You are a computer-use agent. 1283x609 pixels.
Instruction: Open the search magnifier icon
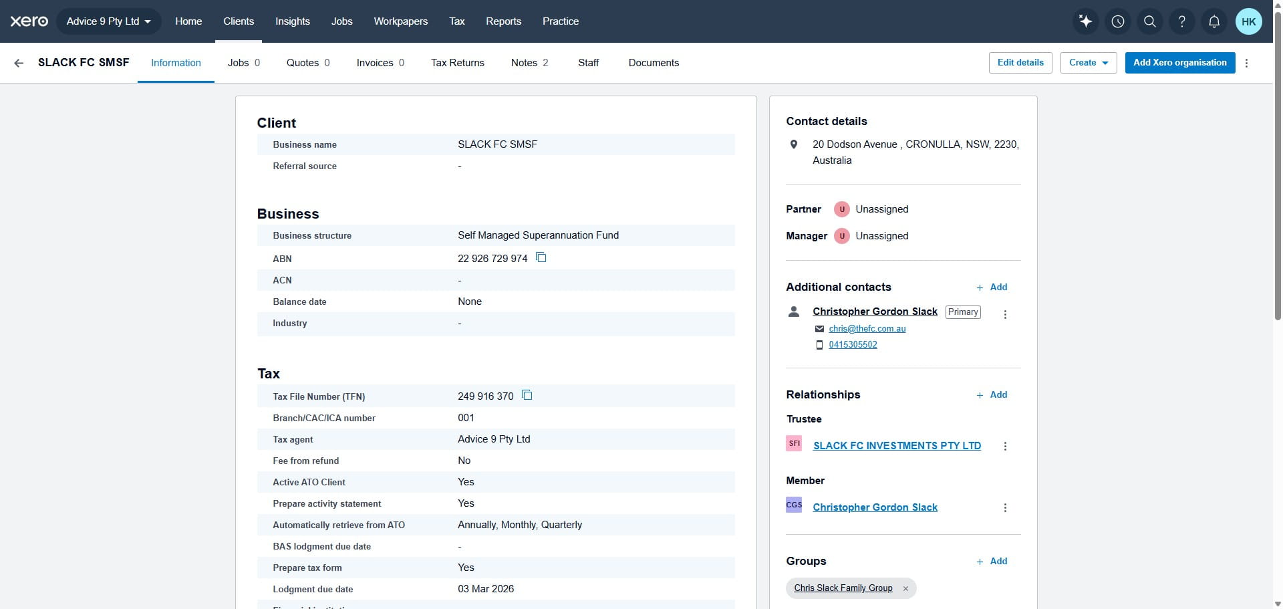(1150, 21)
